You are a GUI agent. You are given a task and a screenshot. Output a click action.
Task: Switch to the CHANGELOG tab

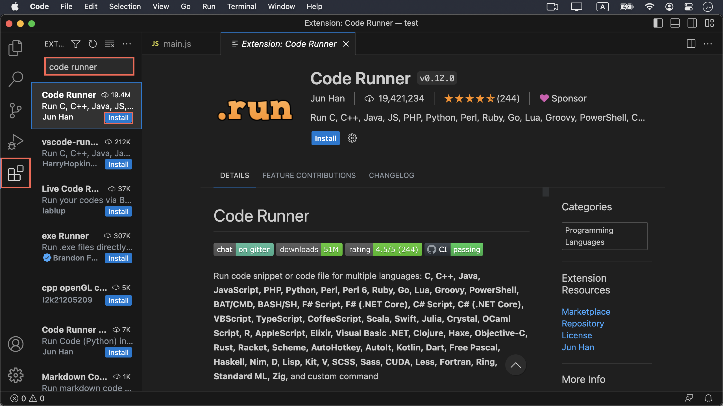point(391,175)
